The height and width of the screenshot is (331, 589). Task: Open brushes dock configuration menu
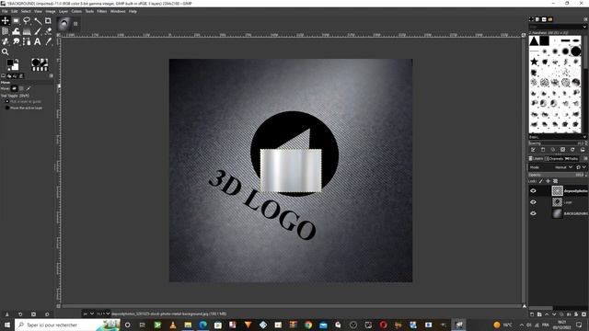click(585, 19)
